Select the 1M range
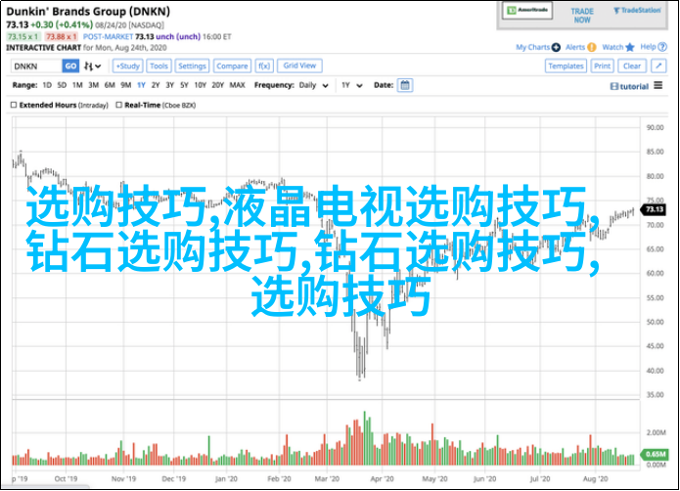 pyautogui.click(x=77, y=85)
